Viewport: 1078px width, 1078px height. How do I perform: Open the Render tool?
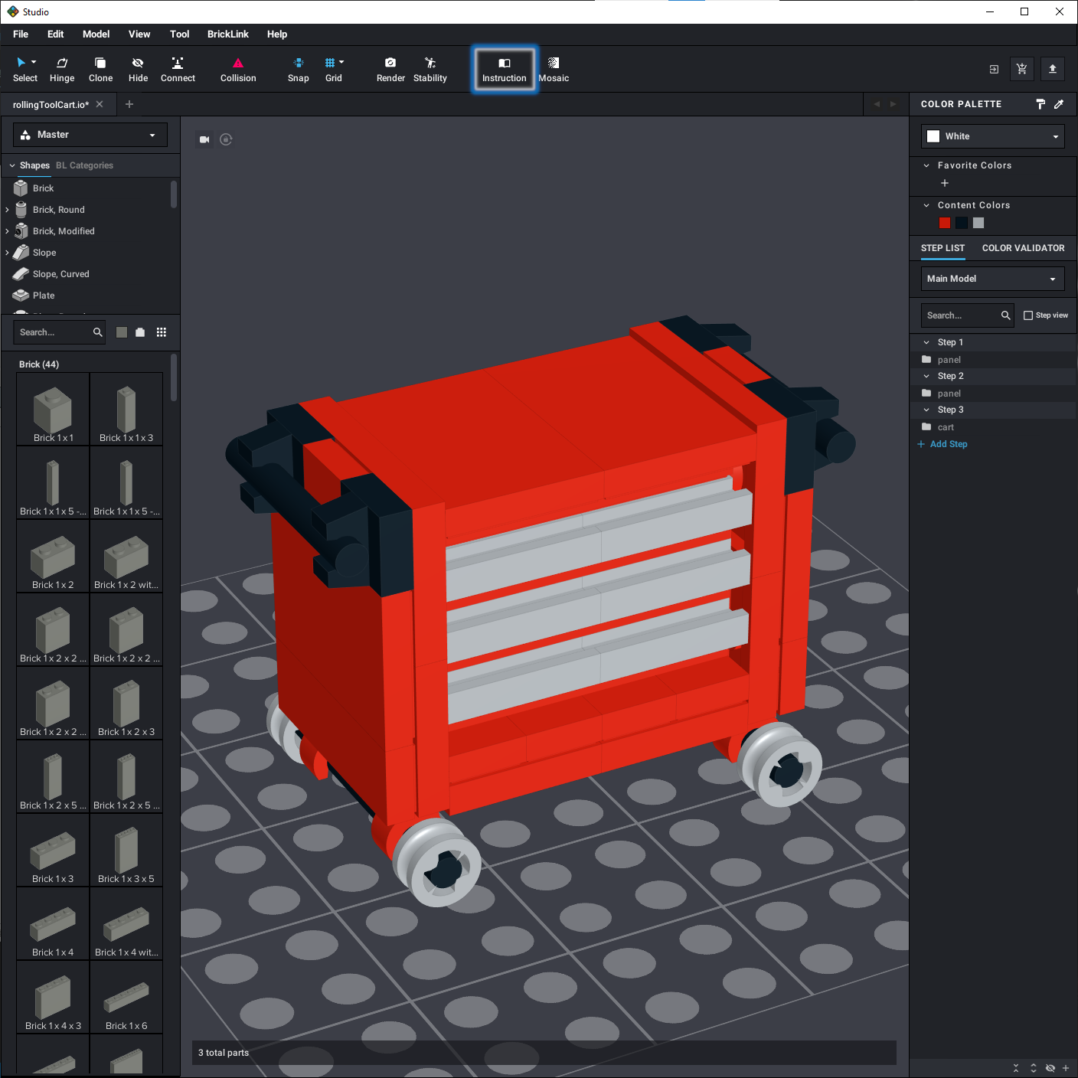coord(390,69)
